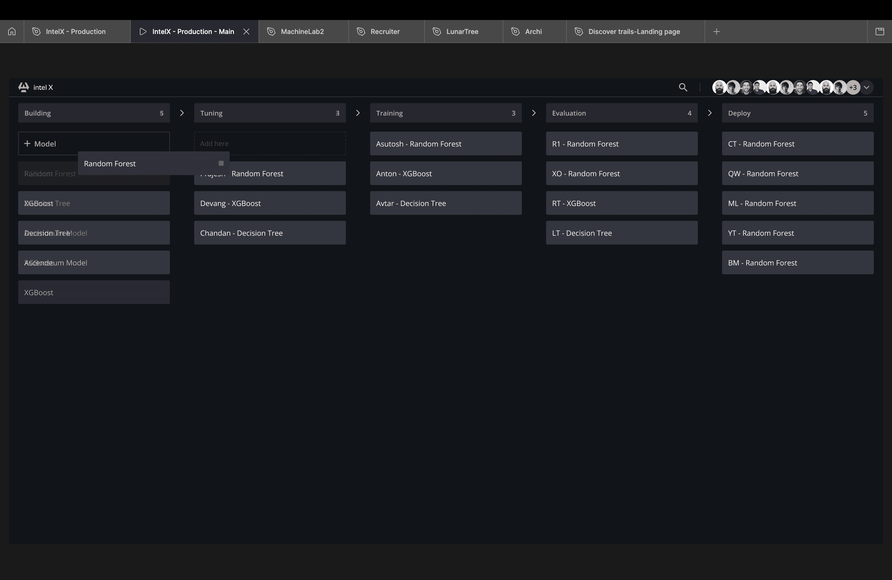
Task: Click the intel X logo icon
Action: [24, 87]
